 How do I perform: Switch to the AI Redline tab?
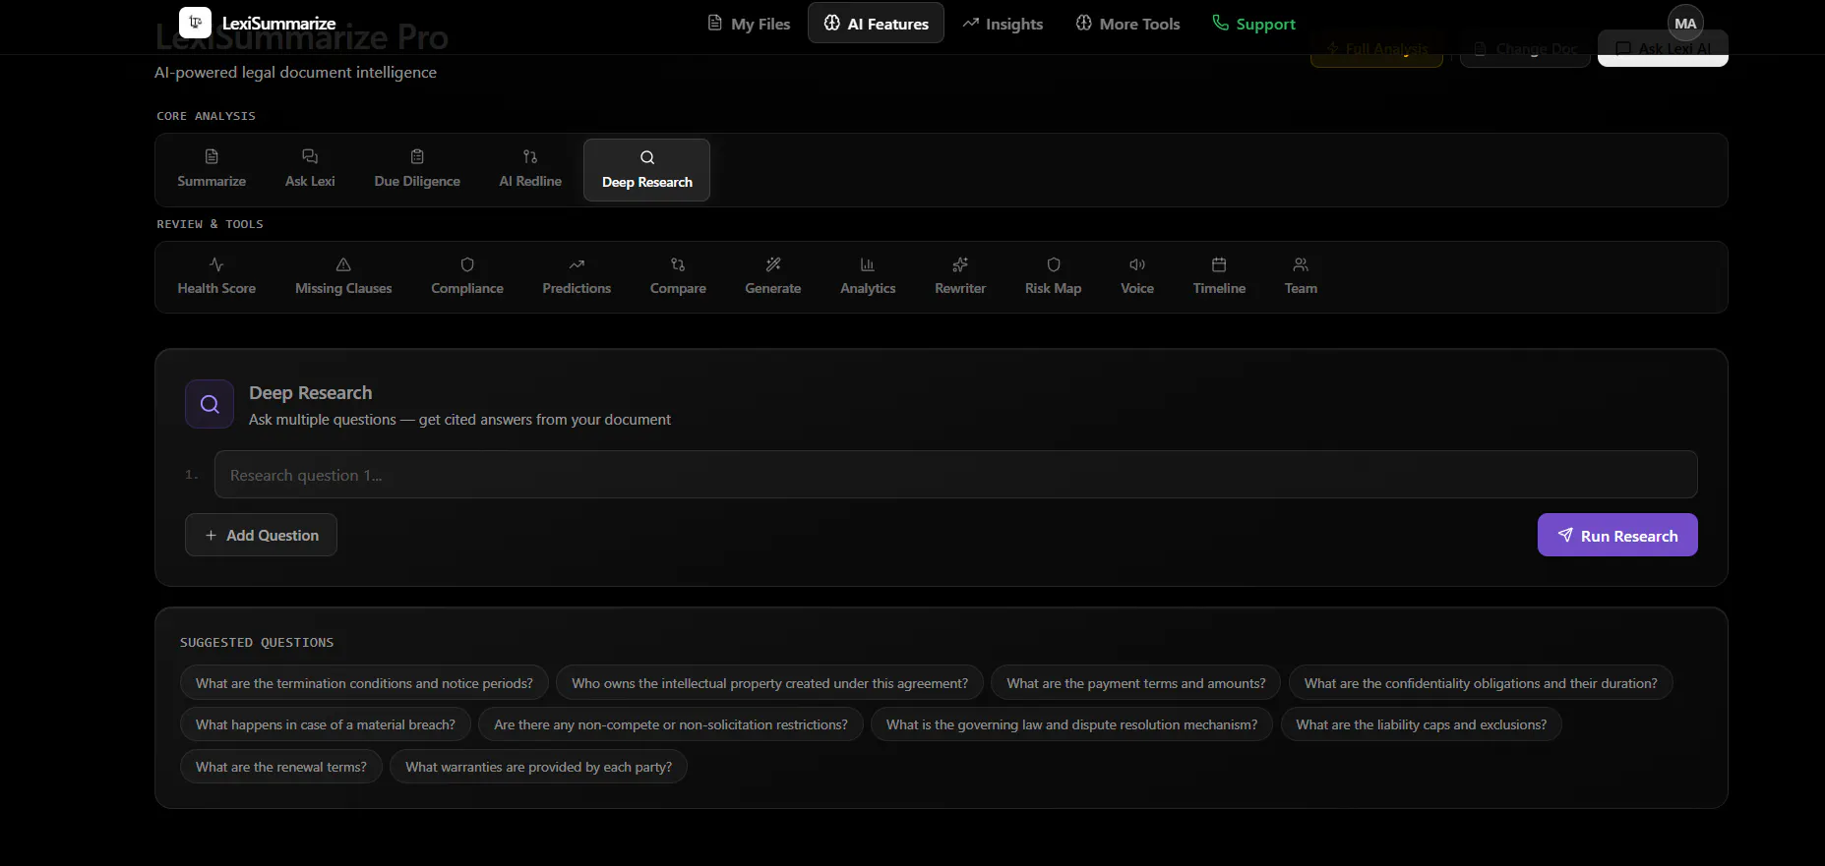[x=530, y=169]
